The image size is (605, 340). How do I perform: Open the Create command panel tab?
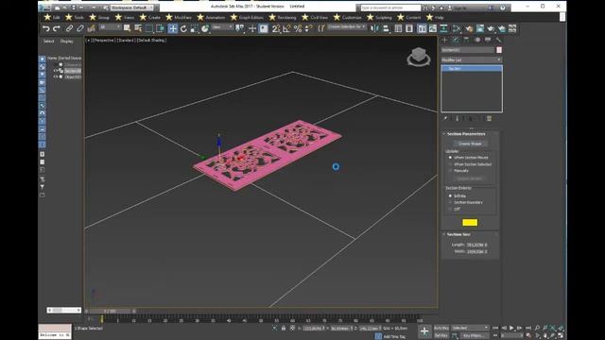pyautogui.click(x=444, y=40)
